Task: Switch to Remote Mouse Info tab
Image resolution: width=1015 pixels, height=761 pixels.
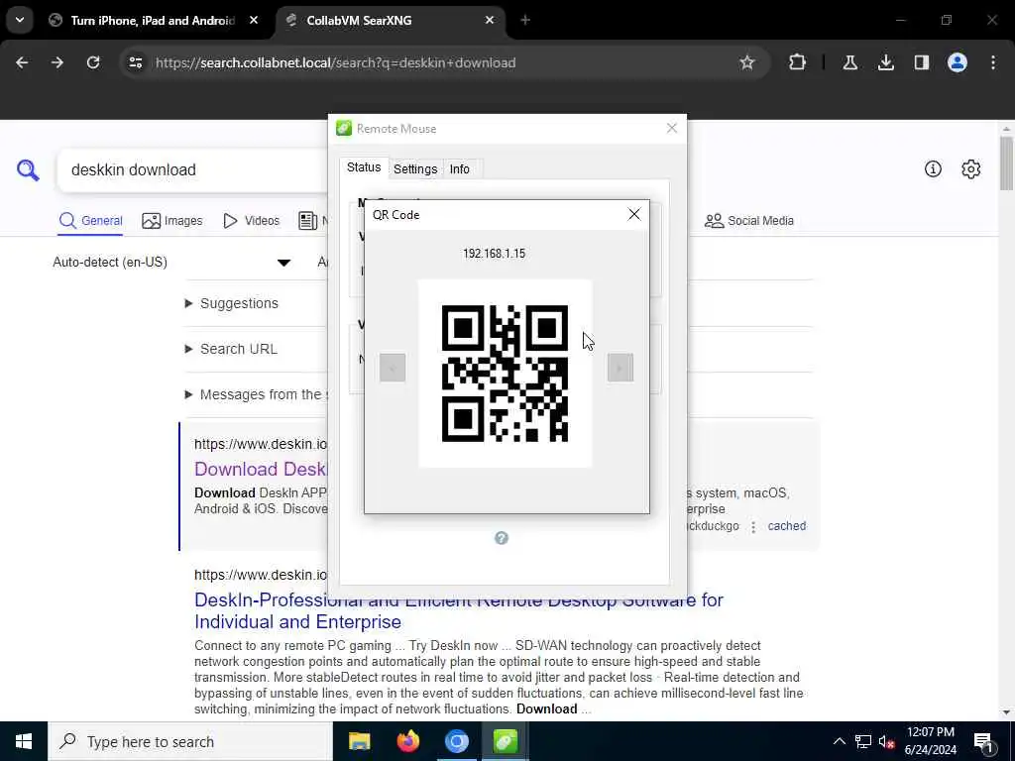Action: click(x=460, y=168)
